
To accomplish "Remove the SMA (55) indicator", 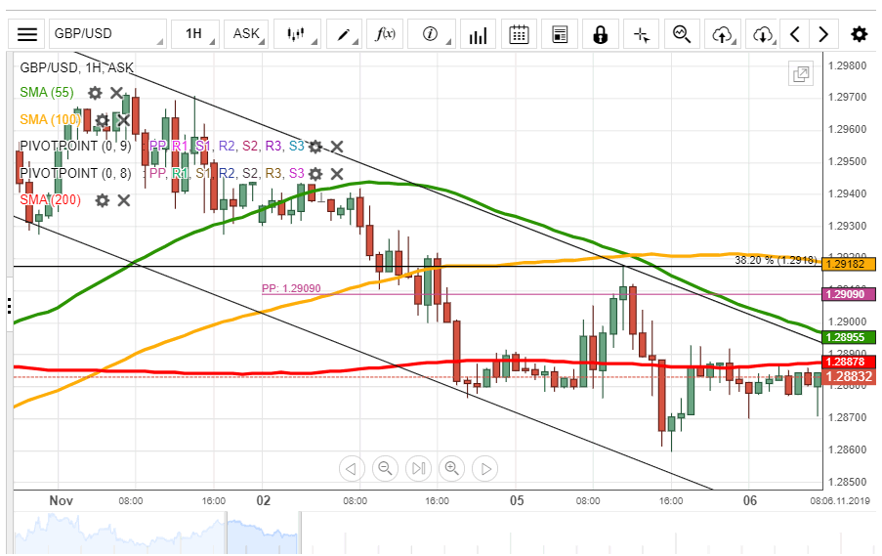I will 116,93.
